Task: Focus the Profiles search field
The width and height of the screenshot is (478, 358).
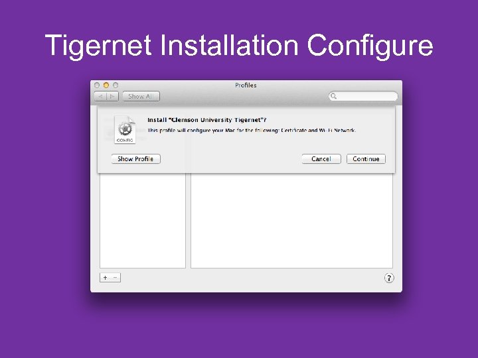Action: point(363,96)
